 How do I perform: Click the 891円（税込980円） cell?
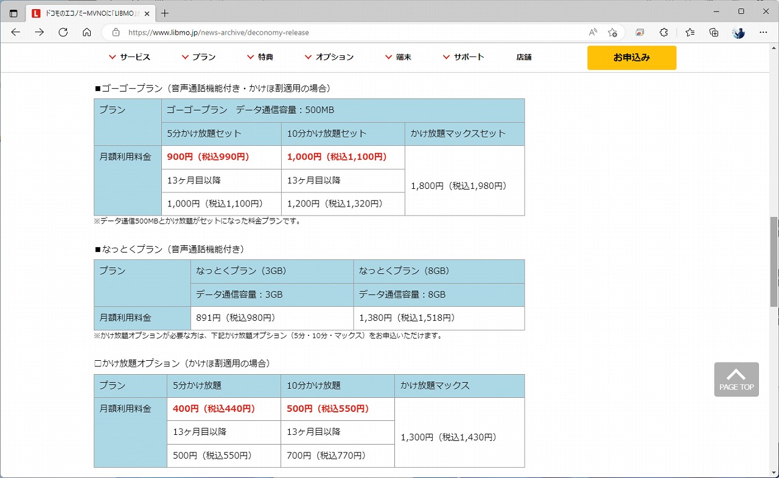(272, 318)
